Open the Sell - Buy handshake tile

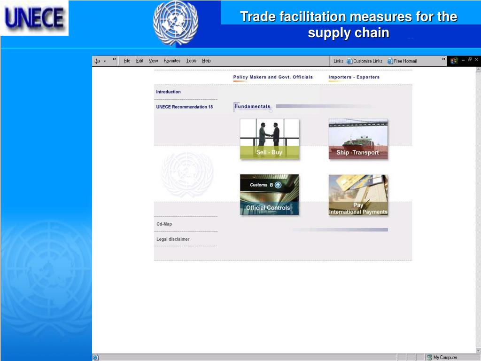pyautogui.click(x=269, y=139)
